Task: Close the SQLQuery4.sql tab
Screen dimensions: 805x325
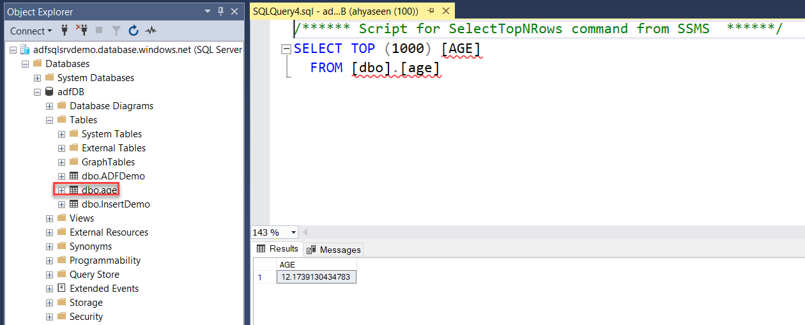Action: [x=446, y=11]
